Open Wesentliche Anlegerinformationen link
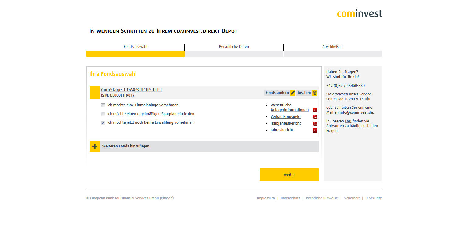 [x=289, y=108]
